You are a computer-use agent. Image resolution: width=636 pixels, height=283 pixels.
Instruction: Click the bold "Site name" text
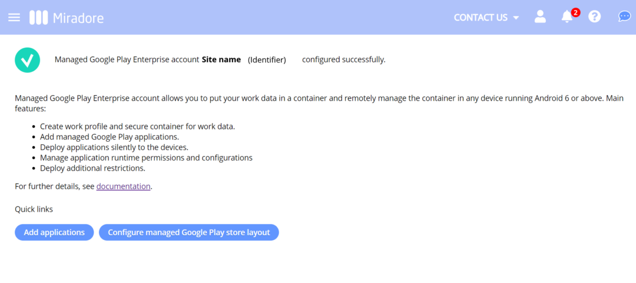pos(221,59)
